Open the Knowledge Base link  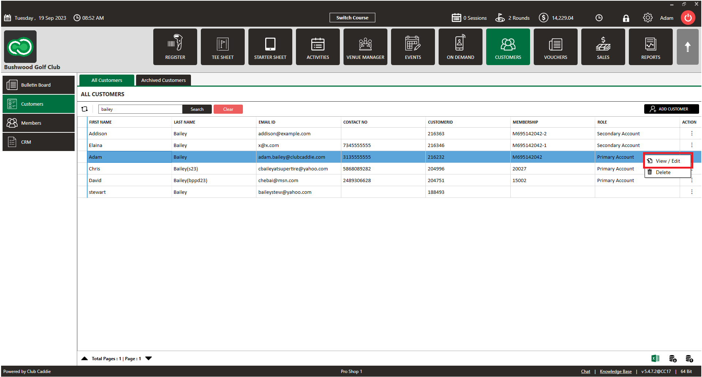[x=615, y=372]
